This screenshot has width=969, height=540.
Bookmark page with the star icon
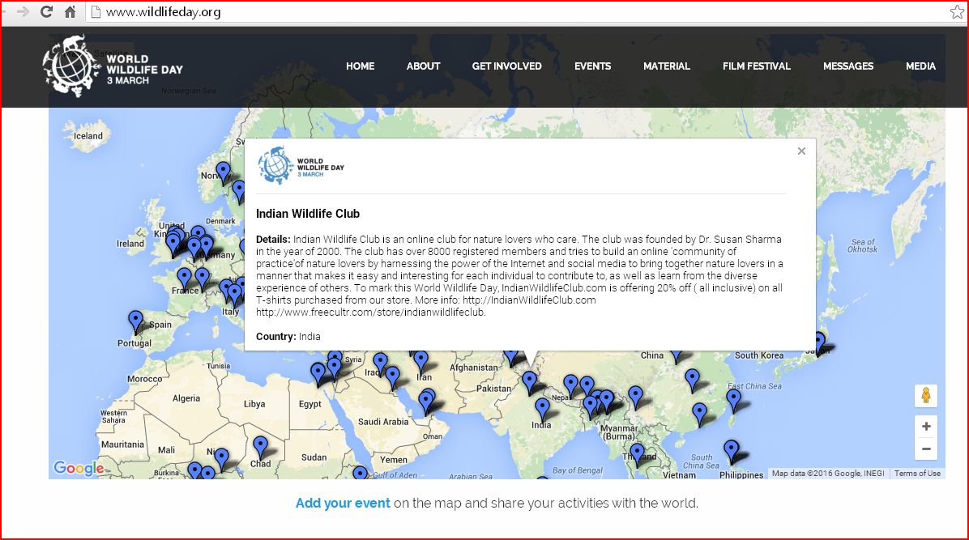pyautogui.click(x=957, y=12)
